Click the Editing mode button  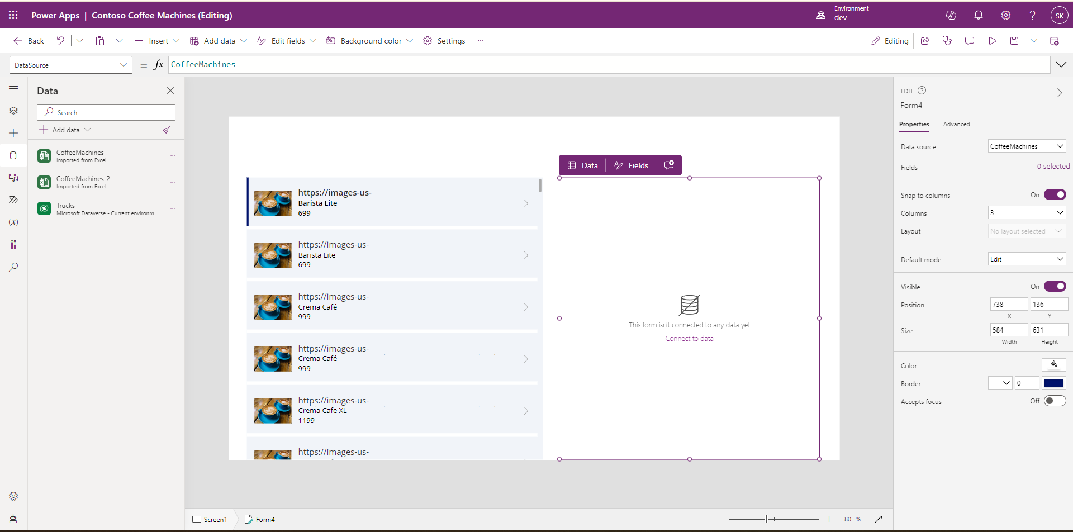pyautogui.click(x=890, y=41)
